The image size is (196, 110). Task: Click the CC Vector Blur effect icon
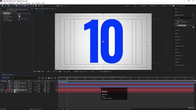(178, 22)
